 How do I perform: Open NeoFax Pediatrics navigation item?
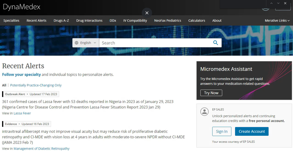168,20
